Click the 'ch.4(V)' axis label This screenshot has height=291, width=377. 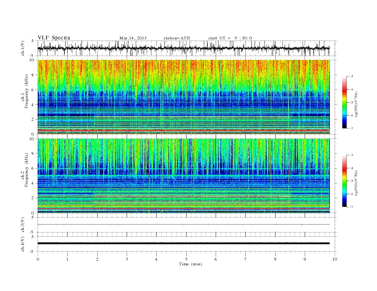[x=23, y=244]
